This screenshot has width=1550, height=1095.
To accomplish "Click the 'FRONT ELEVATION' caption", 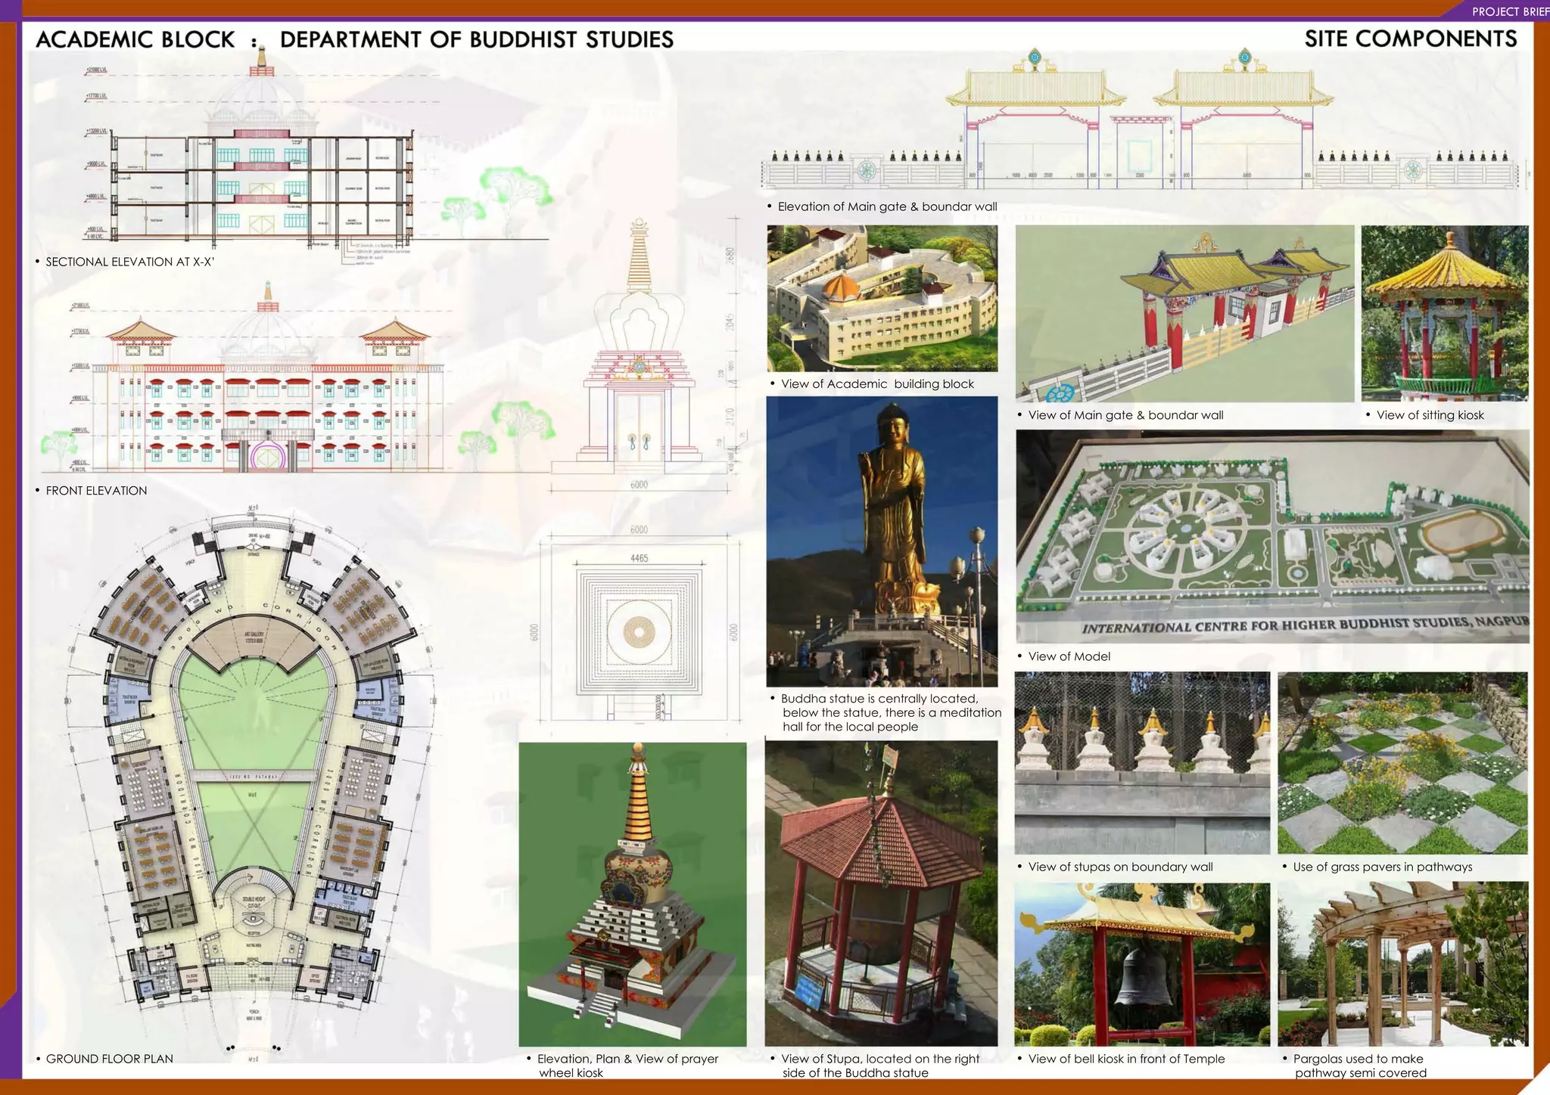I will click(x=96, y=491).
